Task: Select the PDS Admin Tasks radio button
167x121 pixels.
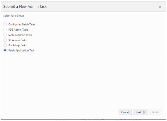Action: pos(5,30)
